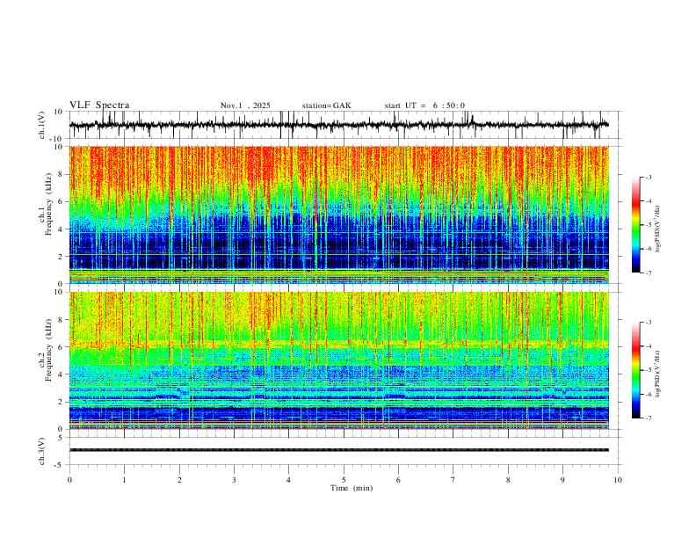The height and width of the screenshot is (538, 696).
Task: Click the ch.2 spectrogram color bar
Action: point(635,370)
